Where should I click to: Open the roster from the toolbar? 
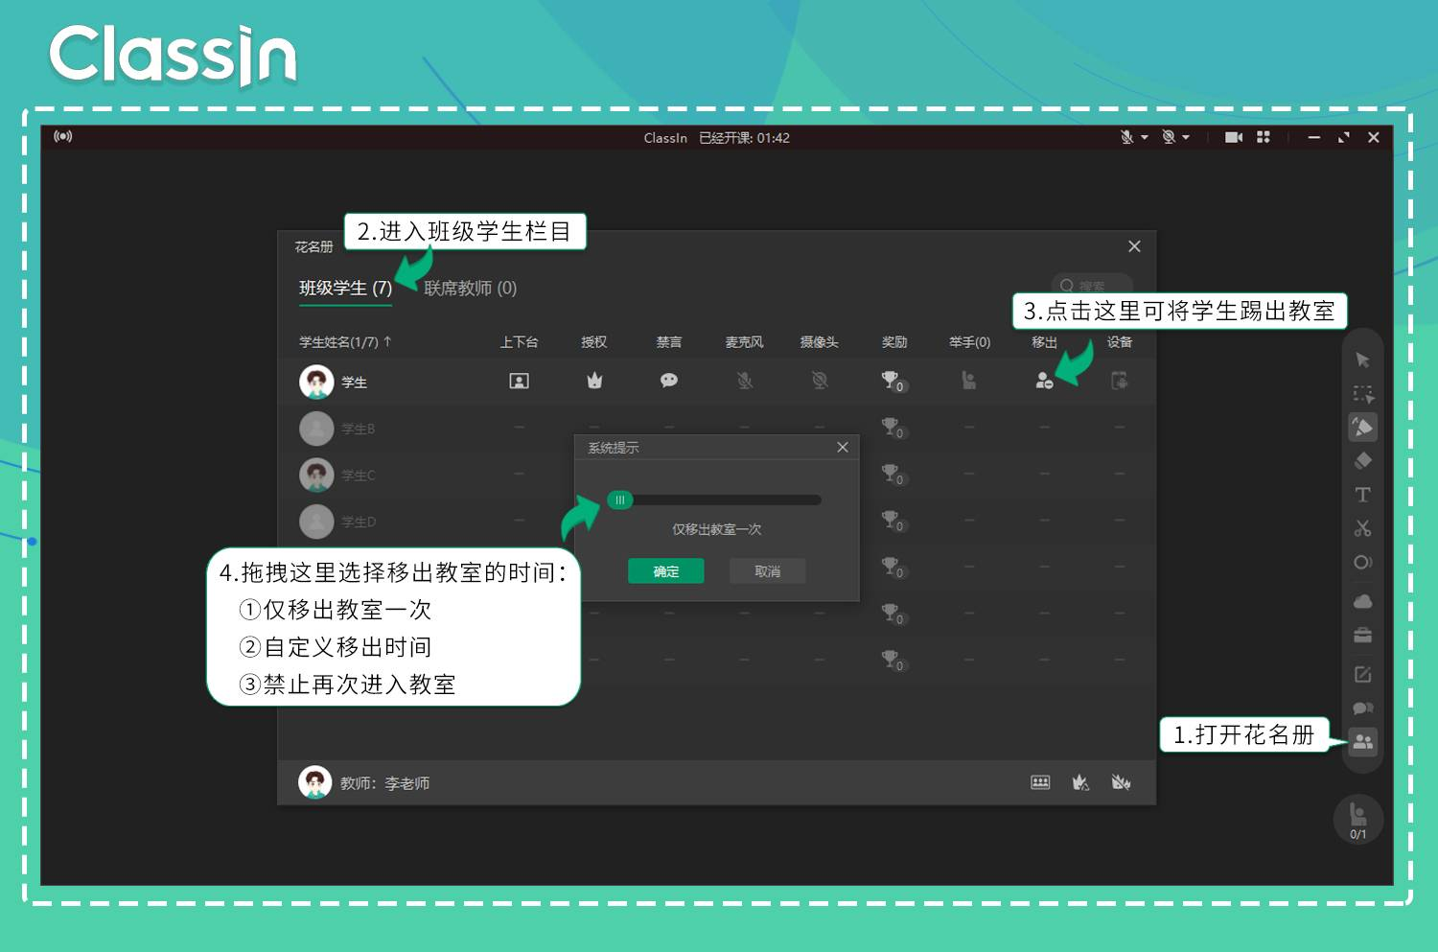point(1362,742)
